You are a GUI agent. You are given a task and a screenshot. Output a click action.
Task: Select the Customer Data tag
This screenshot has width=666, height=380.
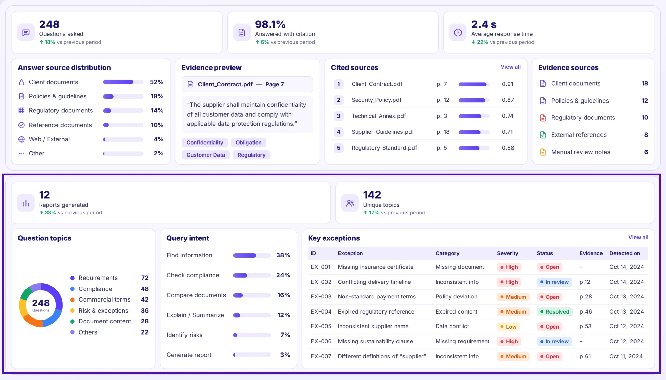pyautogui.click(x=206, y=155)
